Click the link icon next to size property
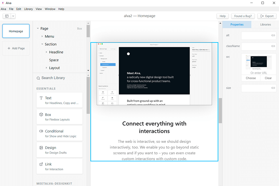279x186 pixels. click(273, 88)
